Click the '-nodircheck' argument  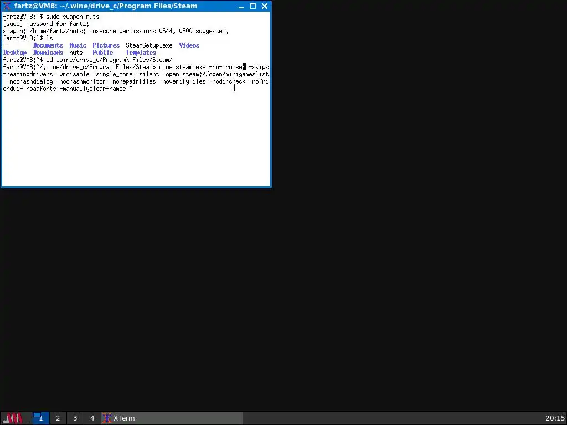227,82
